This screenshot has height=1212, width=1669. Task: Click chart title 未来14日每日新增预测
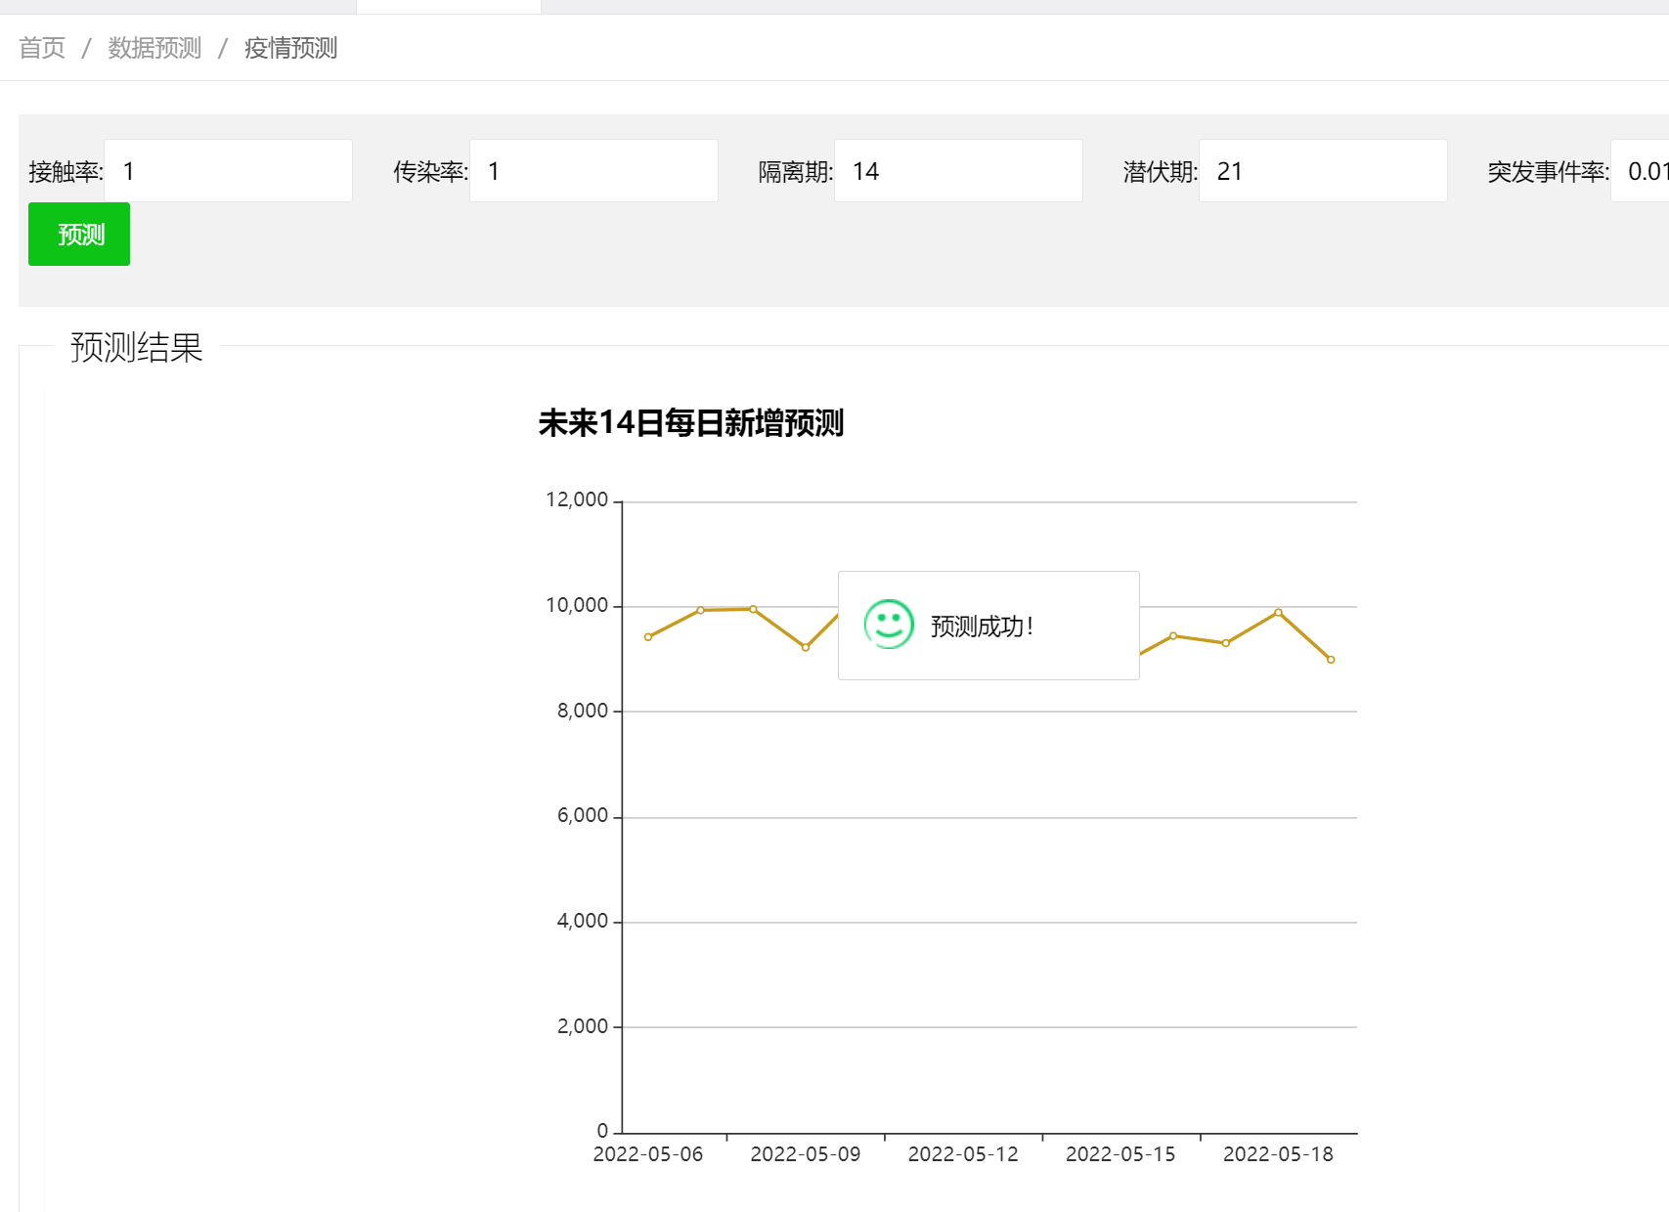[691, 423]
